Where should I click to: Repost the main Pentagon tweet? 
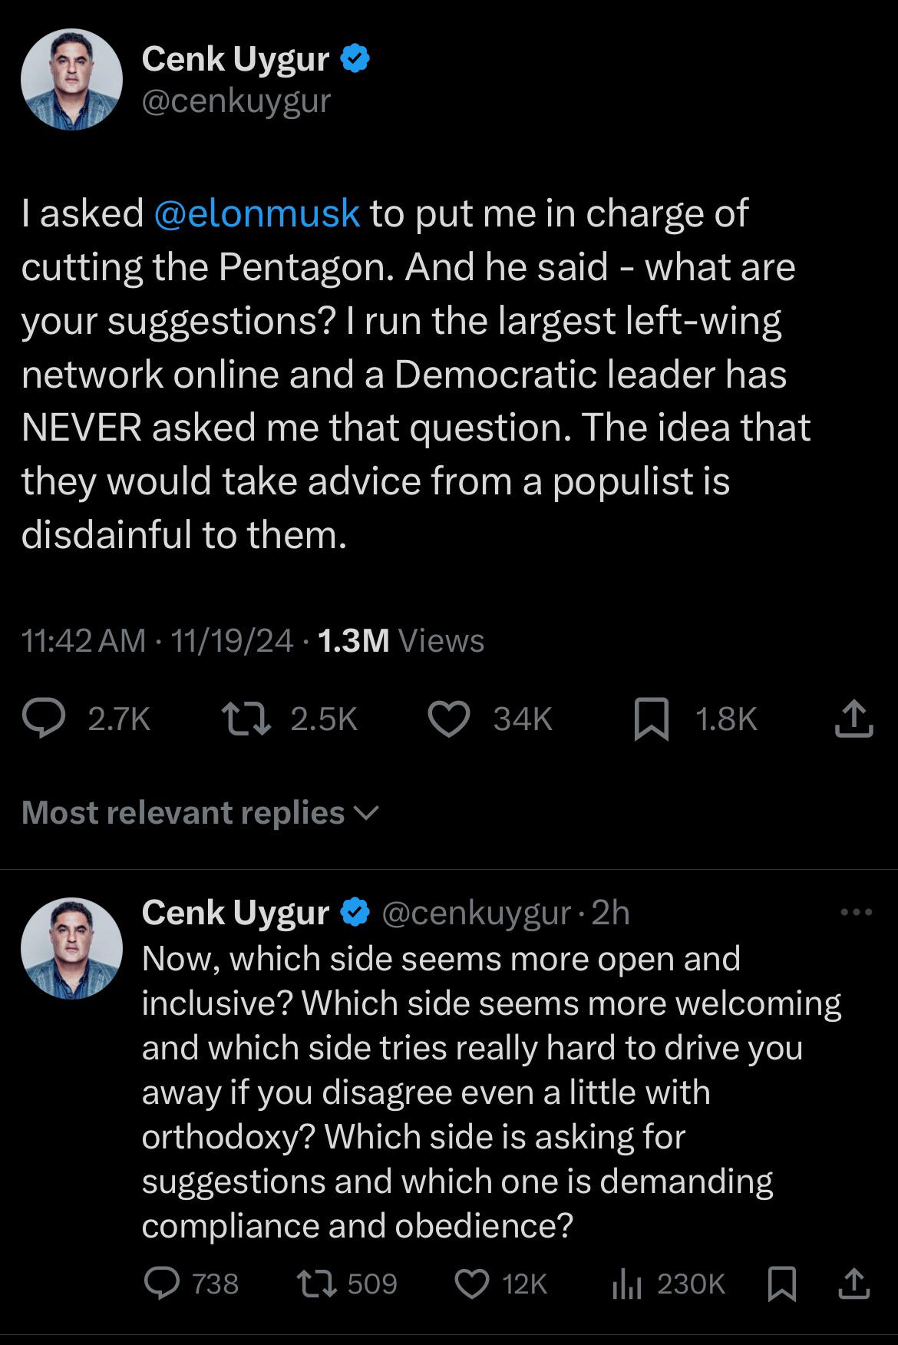(246, 719)
